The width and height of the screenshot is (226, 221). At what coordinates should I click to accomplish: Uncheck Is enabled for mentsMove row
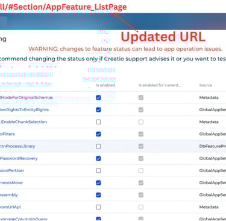pyautogui.click(x=98, y=183)
